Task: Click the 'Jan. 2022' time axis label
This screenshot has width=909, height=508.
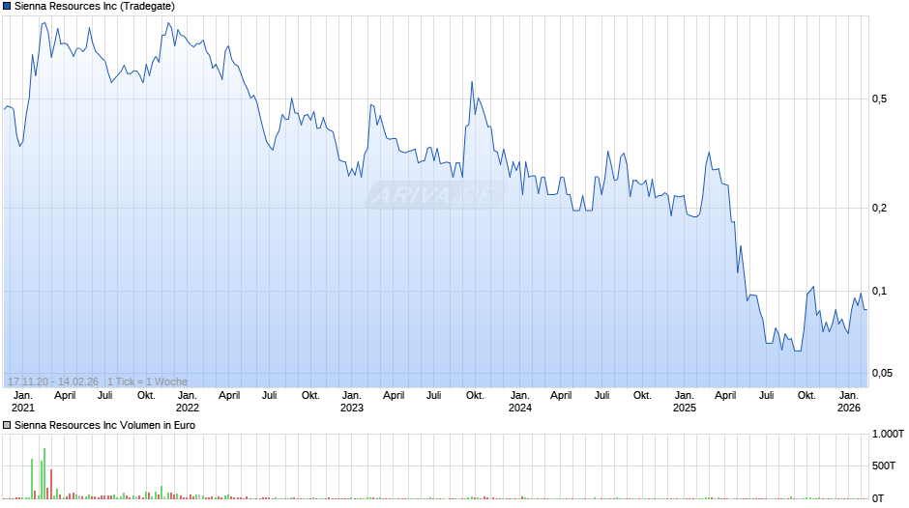Action: (x=188, y=402)
